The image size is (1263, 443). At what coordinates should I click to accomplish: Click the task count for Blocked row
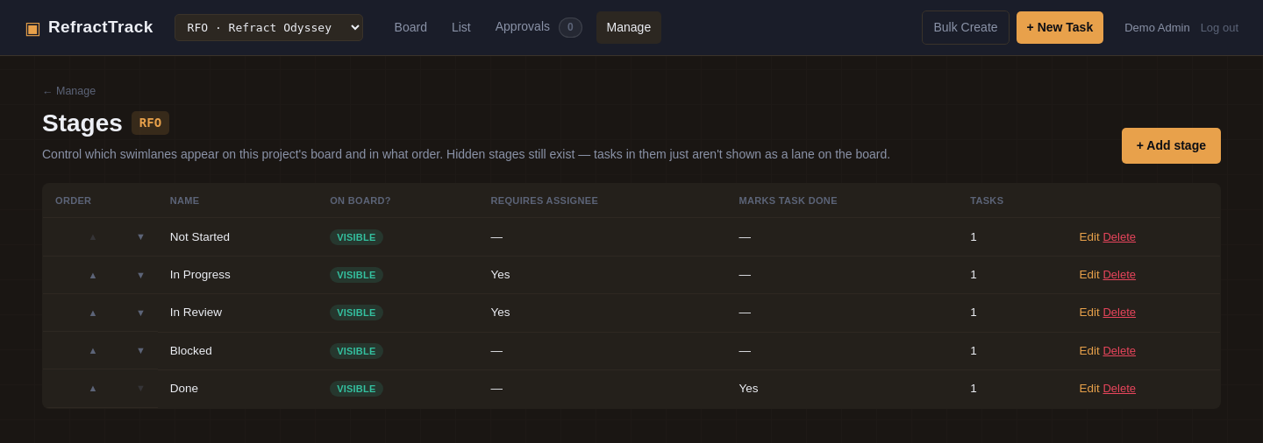point(974,350)
